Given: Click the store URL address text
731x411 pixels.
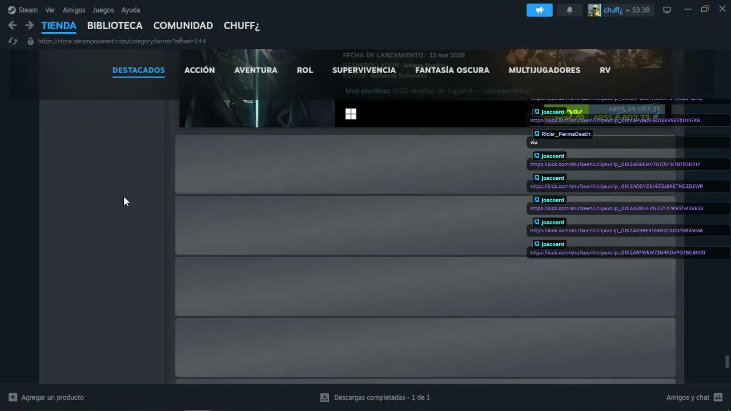Looking at the screenshot, I should point(122,41).
